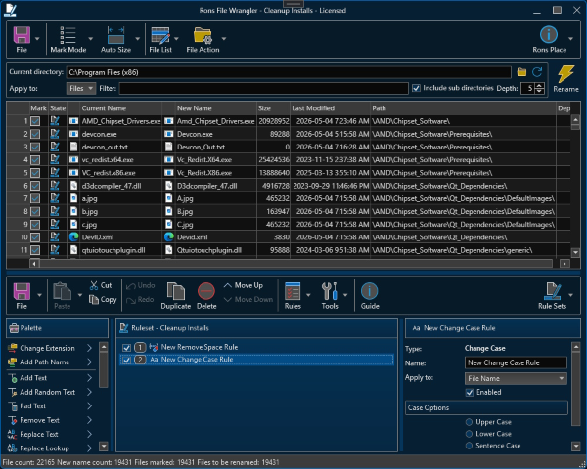Click the lightning Rename icon

click(565, 74)
